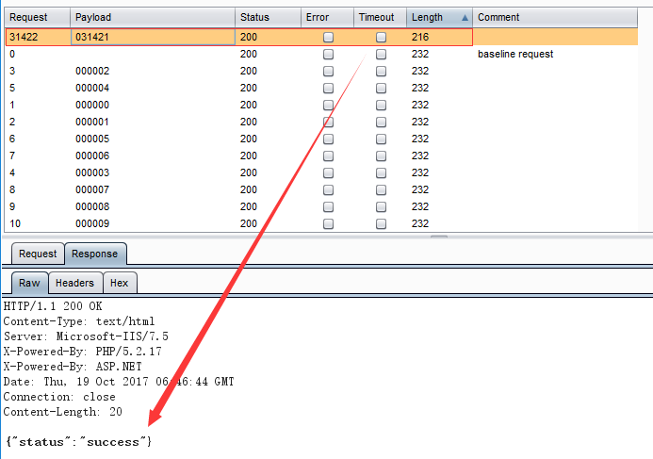Toggle Error checkbox for payload 000002
Viewport: 653px width, 459px height.
point(328,72)
